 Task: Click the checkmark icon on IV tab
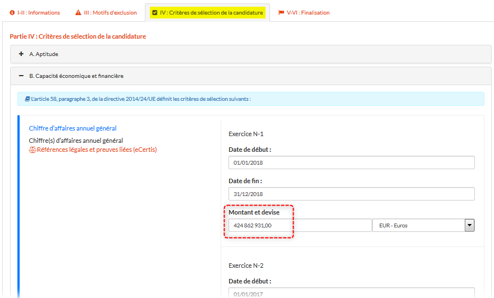click(x=154, y=13)
